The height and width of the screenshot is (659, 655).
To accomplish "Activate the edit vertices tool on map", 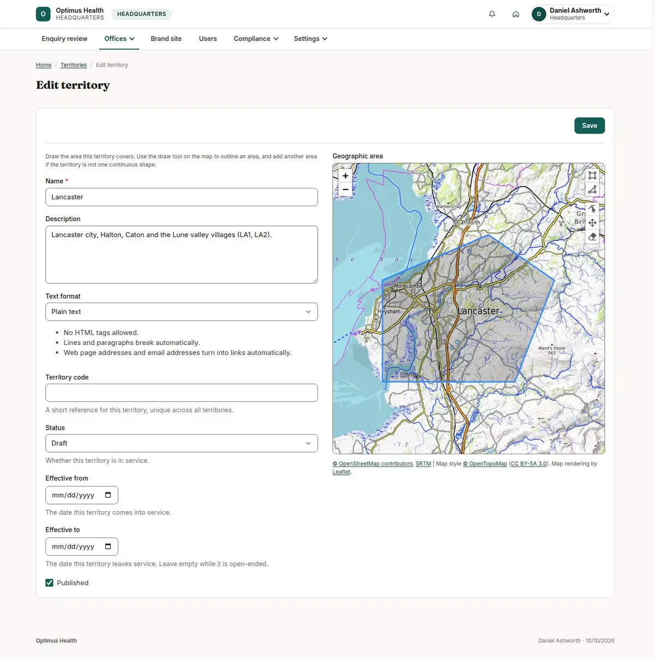I will [x=592, y=209].
